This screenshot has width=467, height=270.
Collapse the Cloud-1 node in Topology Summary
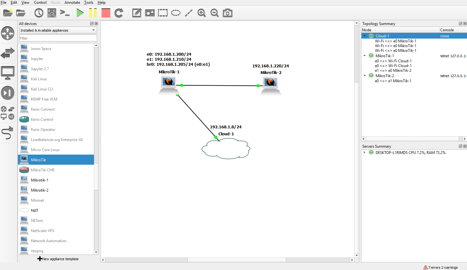coord(365,36)
